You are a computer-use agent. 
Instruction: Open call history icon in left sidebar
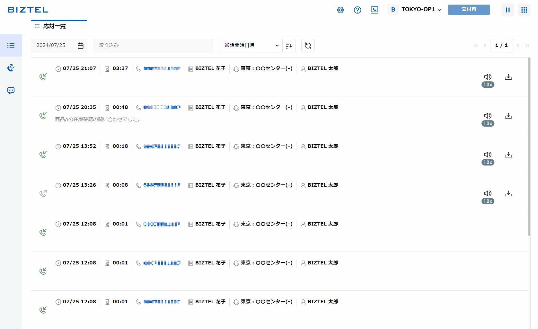click(x=11, y=68)
